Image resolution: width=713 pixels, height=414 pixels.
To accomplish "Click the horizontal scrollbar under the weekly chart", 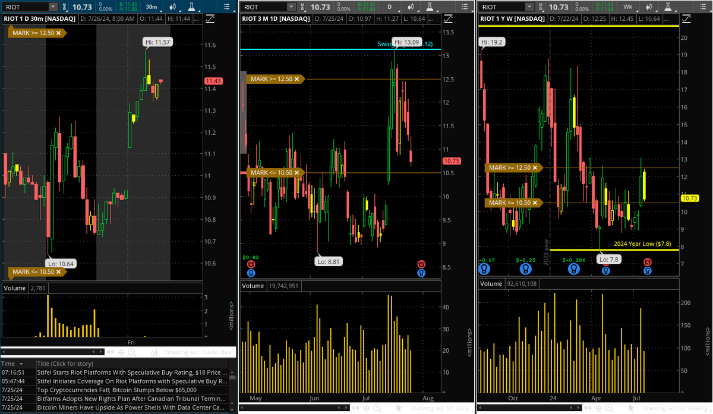I will [529, 408].
